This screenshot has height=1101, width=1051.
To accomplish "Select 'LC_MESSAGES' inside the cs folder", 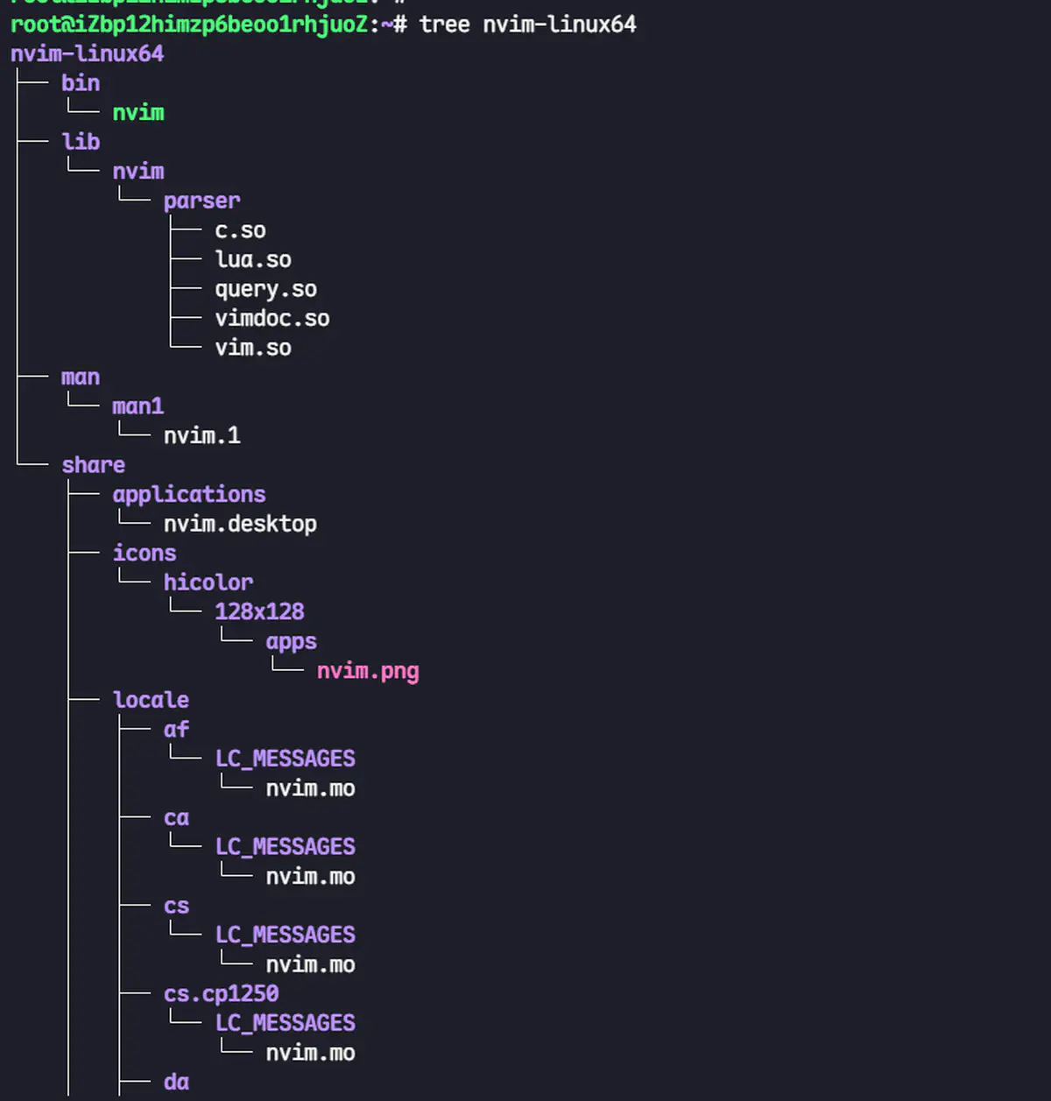I will tap(286, 936).
